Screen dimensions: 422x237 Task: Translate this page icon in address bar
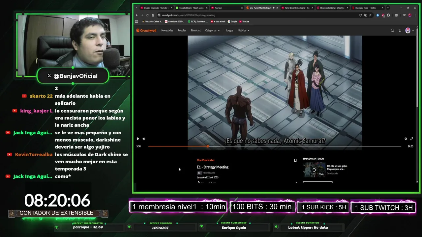tap(365, 15)
